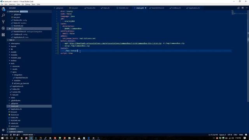
Task: Open the Debug menu
Action: coord(28,4)
